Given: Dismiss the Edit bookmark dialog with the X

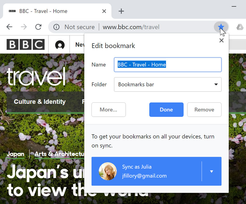Looking at the screenshot, I should click(221, 40).
